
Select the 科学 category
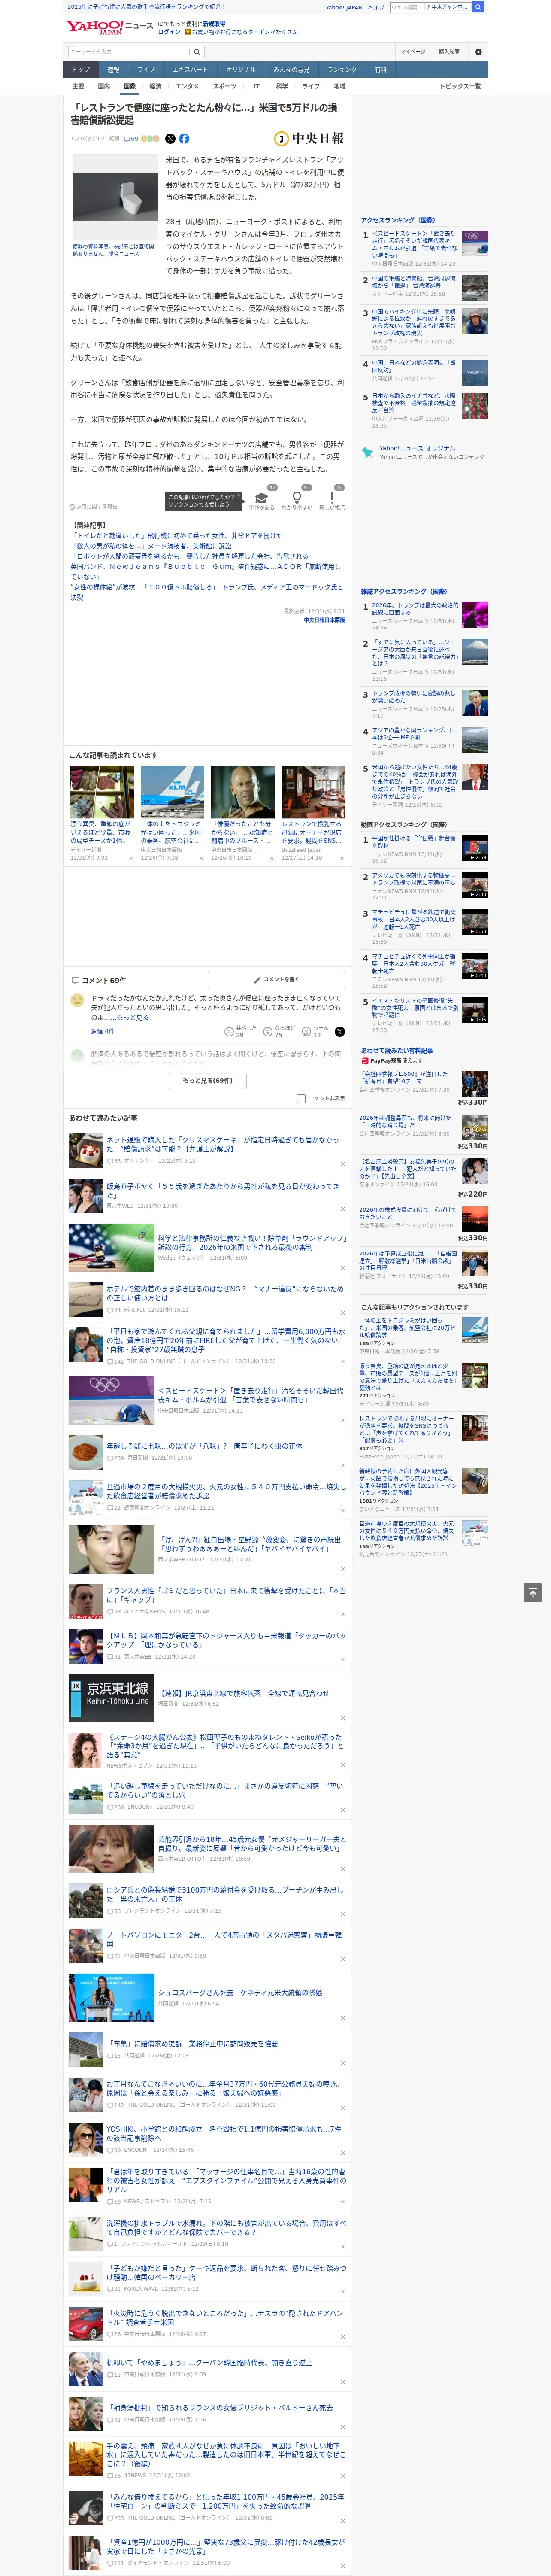click(282, 86)
